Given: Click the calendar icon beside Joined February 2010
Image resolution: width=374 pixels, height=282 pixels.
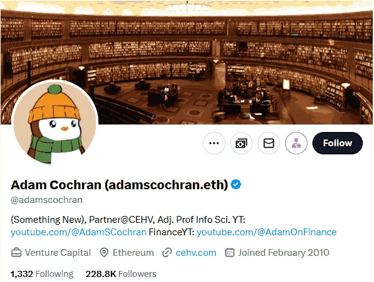Looking at the screenshot, I should coord(230,252).
